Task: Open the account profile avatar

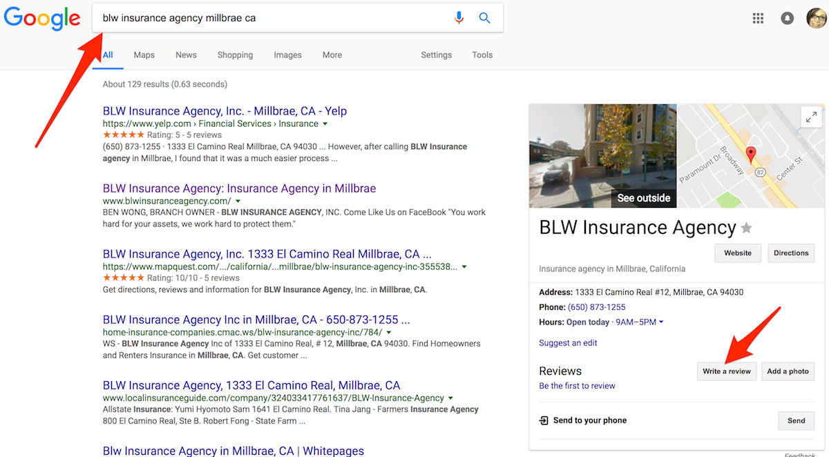Action: pyautogui.click(x=817, y=18)
